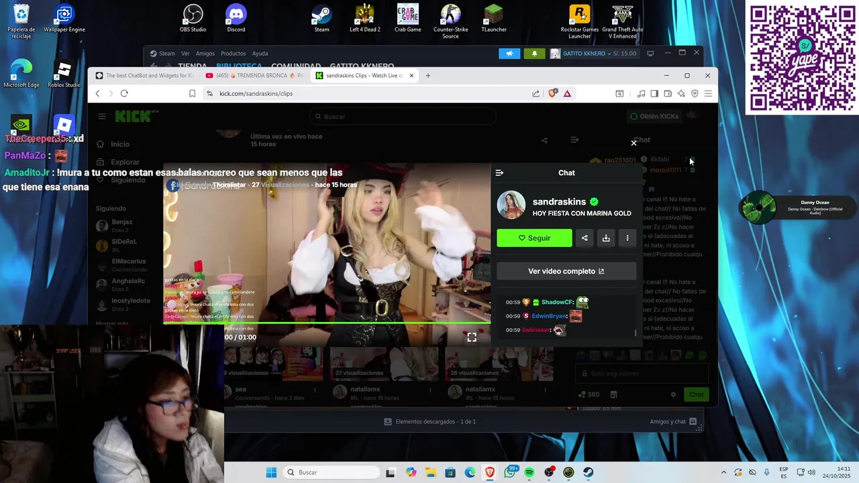Open Brave Shields lion icon
The height and width of the screenshot is (483, 859).
pyautogui.click(x=552, y=94)
